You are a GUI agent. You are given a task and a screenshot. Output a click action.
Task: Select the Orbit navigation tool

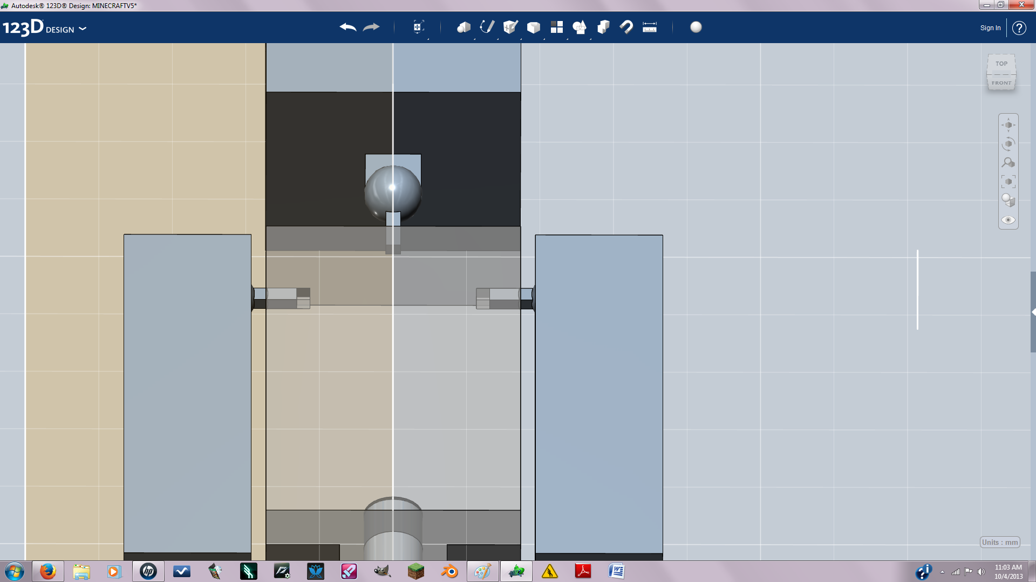click(1008, 144)
